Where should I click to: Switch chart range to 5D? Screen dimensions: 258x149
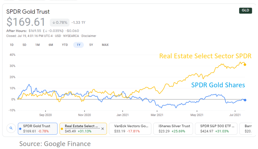coord(24,45)
